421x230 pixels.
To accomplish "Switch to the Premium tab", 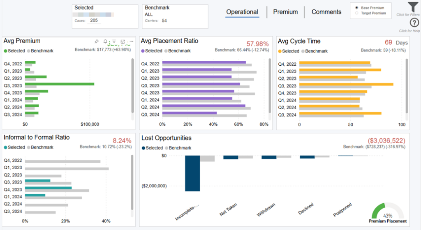I will 285,12.
